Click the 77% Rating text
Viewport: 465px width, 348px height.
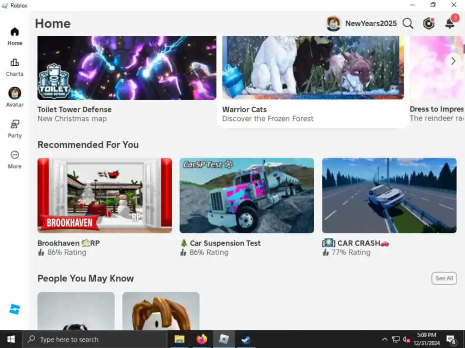pyautogui.click(x=351, y=252)
